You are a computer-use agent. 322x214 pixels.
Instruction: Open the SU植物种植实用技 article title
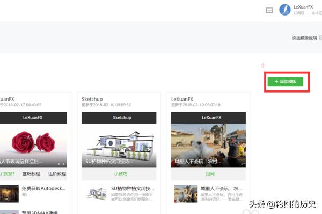tap(132, 188)
